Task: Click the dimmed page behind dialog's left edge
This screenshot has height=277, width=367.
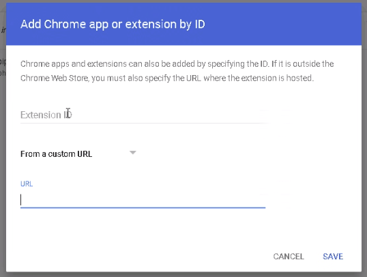Action: point(3,141)
